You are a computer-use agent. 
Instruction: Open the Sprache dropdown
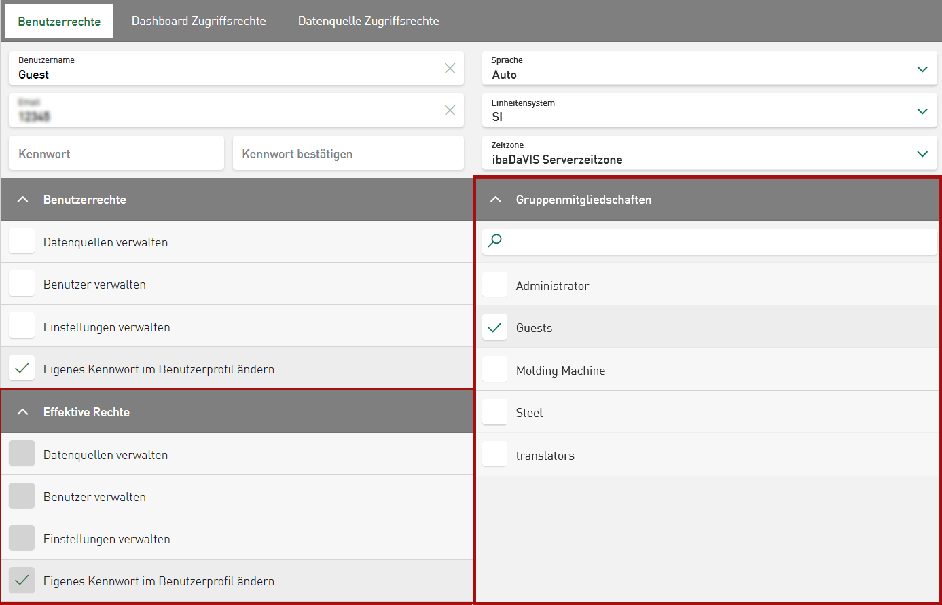tap(922, 69)
